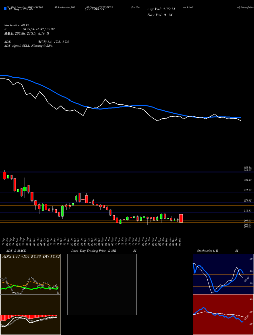Click the empty Intra Day Trading Price panel
Viewport: 254px width, 335px height.
pyautogui.click(x=102, y=284)
